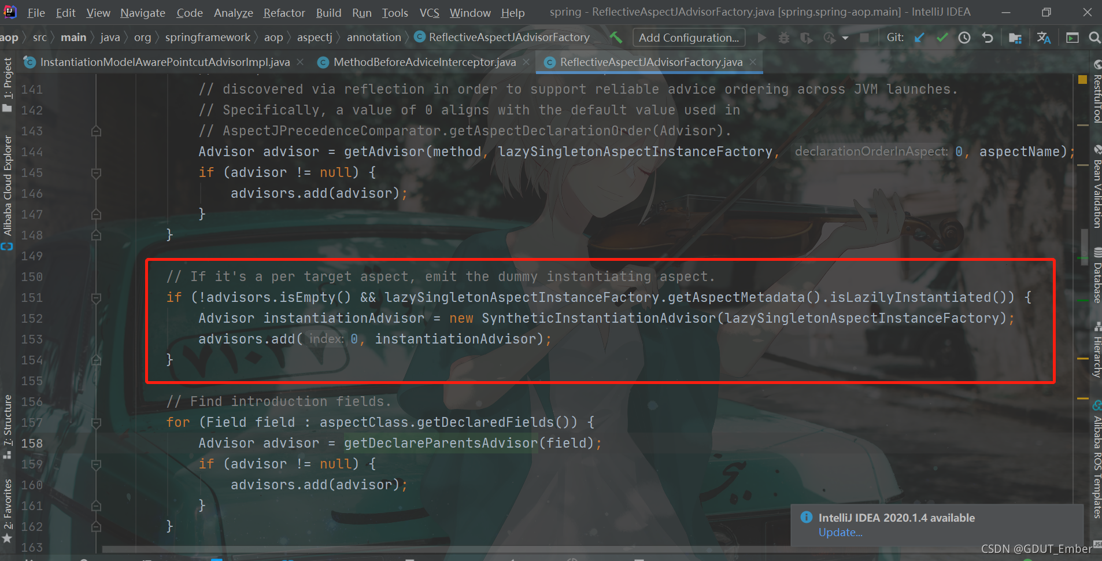The height and width of the screenshot is (561, 1102).
Task: Click the IntelliJ IDEA 2020.1.4 notification info icon
Action: [807, 517]
